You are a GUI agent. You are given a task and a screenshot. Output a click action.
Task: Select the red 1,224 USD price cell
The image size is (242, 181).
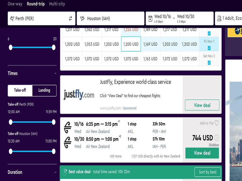[131, 32]
